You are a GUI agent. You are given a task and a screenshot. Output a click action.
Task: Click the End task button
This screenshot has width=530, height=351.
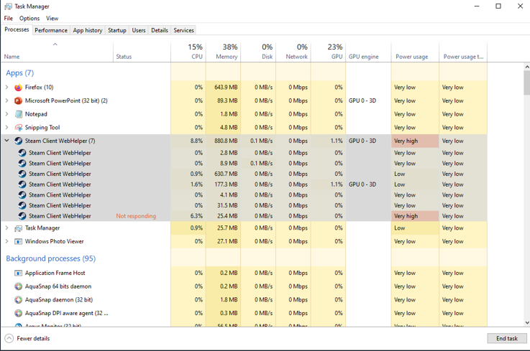507,338
